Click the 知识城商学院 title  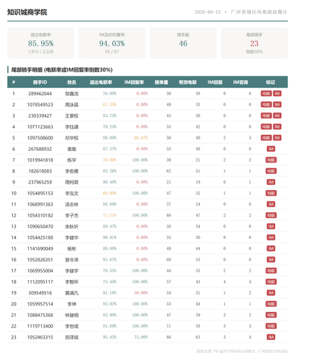point(27,12)
